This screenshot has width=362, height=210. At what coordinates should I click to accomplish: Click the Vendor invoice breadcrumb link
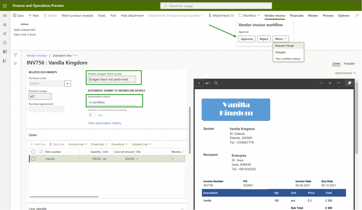[x=37, y=55]
